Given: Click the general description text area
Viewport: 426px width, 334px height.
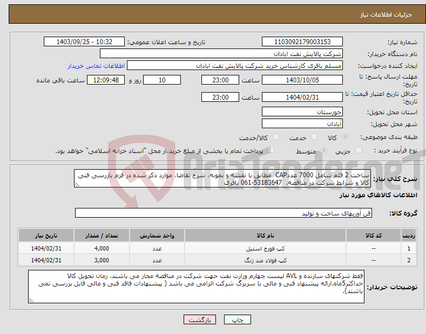Looking at the screenshot, I should coord(222,178).
